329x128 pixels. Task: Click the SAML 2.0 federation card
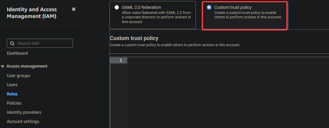tap(153, 15)
